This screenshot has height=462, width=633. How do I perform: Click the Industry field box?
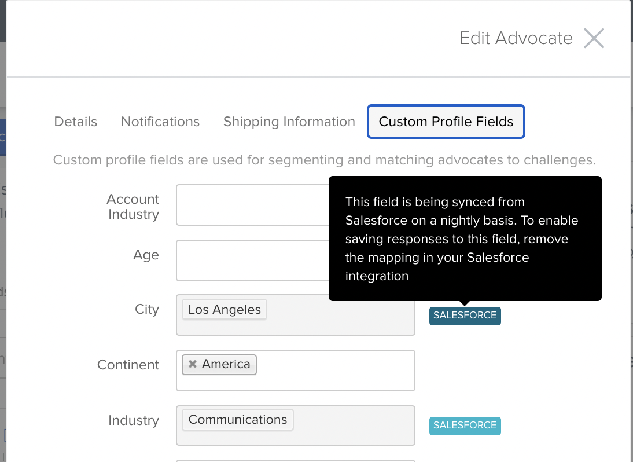pyautogui.click(x=296, y=426)
